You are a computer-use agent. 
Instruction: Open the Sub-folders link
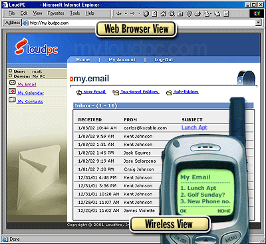coord(186,92)
